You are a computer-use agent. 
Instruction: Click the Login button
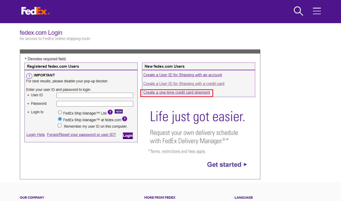[x=128, y=136]
